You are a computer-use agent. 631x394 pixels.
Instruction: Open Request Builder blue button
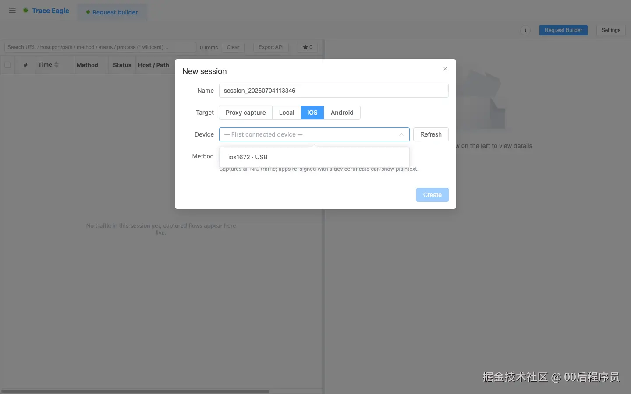coord(563,30)
